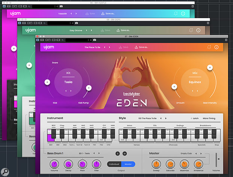Open the dropdown arrow at BM-DOPE toolbar right
This screenshot has width=233, height=177.
point(208,23)
